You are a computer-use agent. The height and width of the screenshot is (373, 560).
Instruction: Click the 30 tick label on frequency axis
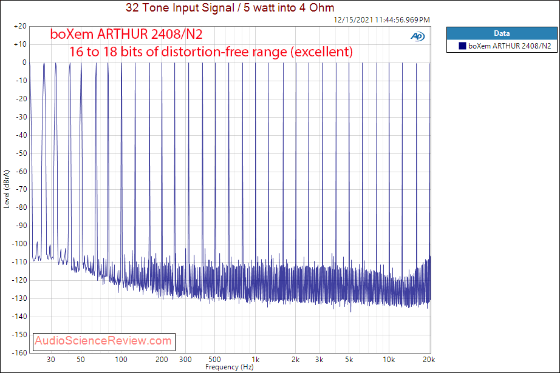tap(50, 360)
